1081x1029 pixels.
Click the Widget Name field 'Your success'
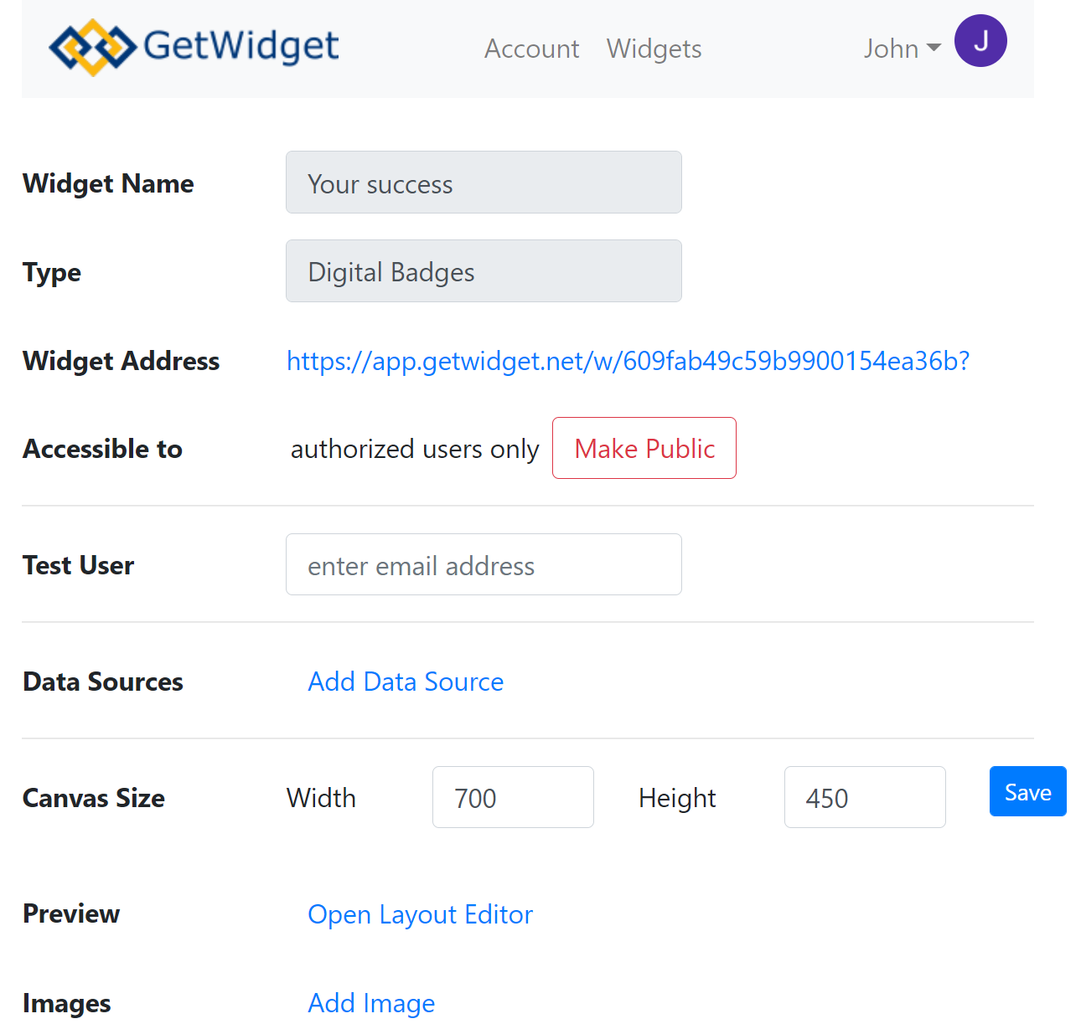coord(484,183)
